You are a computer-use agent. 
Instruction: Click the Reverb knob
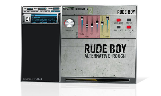[70, 23]
